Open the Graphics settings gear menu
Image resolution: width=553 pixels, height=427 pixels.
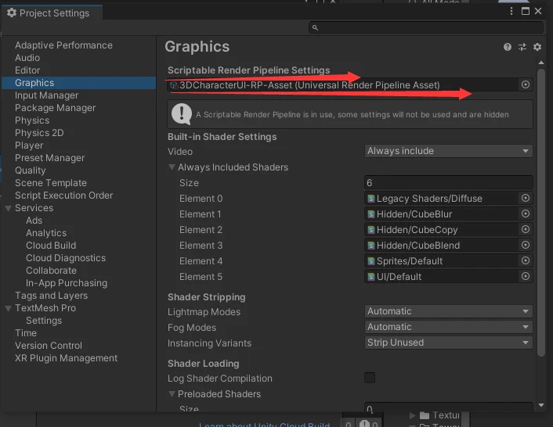pyautogui.click(x=537, y=47)
